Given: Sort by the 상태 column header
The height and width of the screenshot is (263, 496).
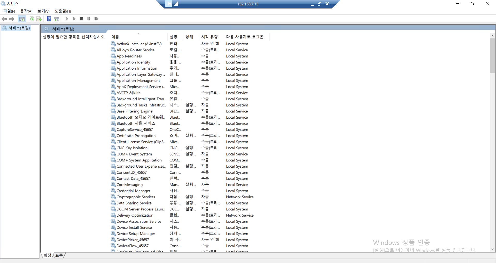Looking at the screenshot, I should 191,37.
